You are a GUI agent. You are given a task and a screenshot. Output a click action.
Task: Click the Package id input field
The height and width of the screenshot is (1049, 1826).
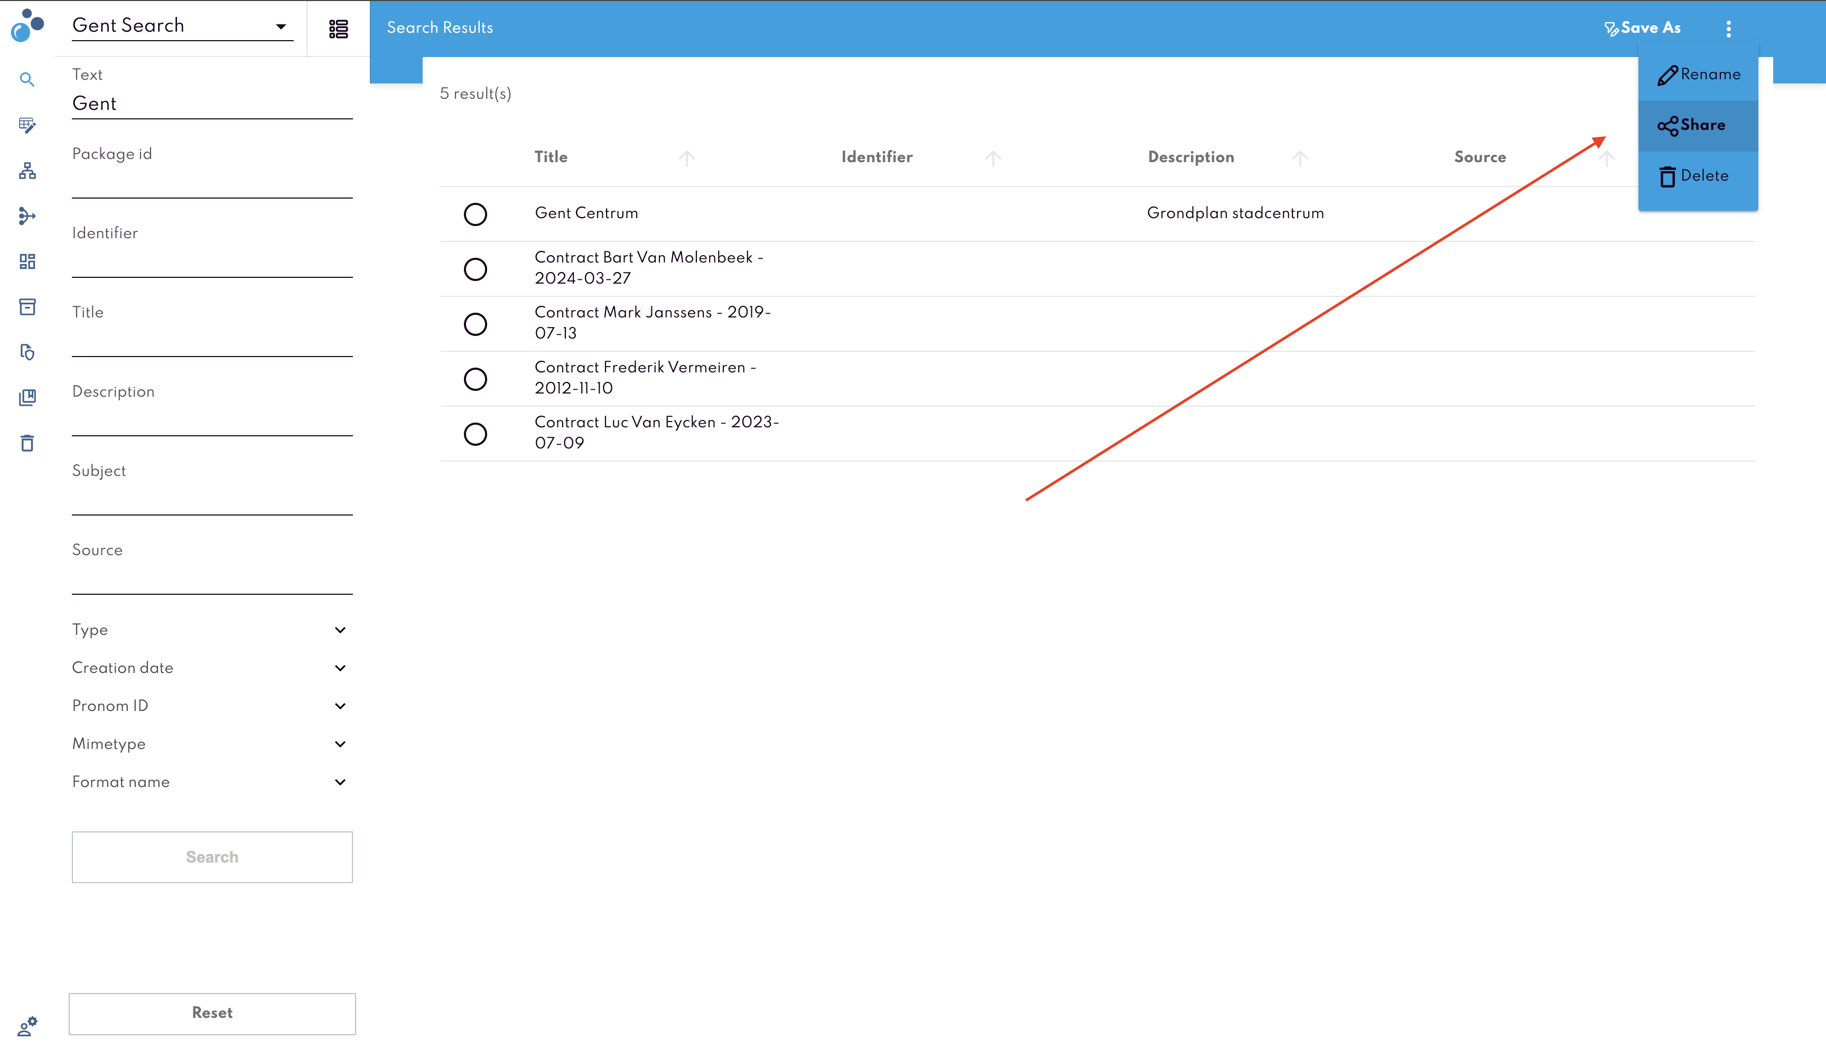(212, 183)
